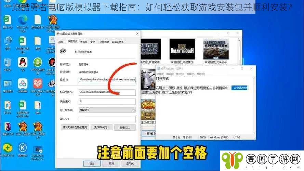Viewport: 304px width, 171px height.
Task: Click the highlighted -windows text in Notepad
Action: 239,88
